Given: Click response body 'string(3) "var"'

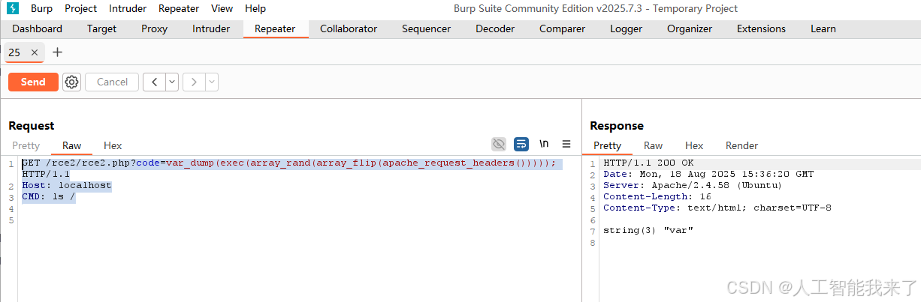Looking at the screenshot, I should (x=648, y=230).
